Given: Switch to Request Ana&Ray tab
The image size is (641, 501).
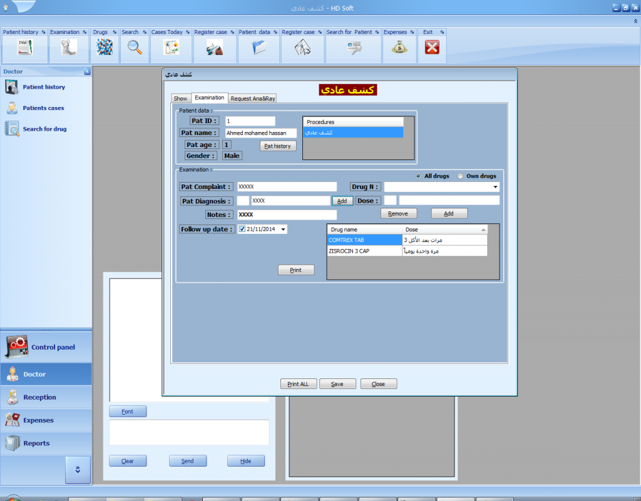Looking at the screenshot, I should 253,98.
